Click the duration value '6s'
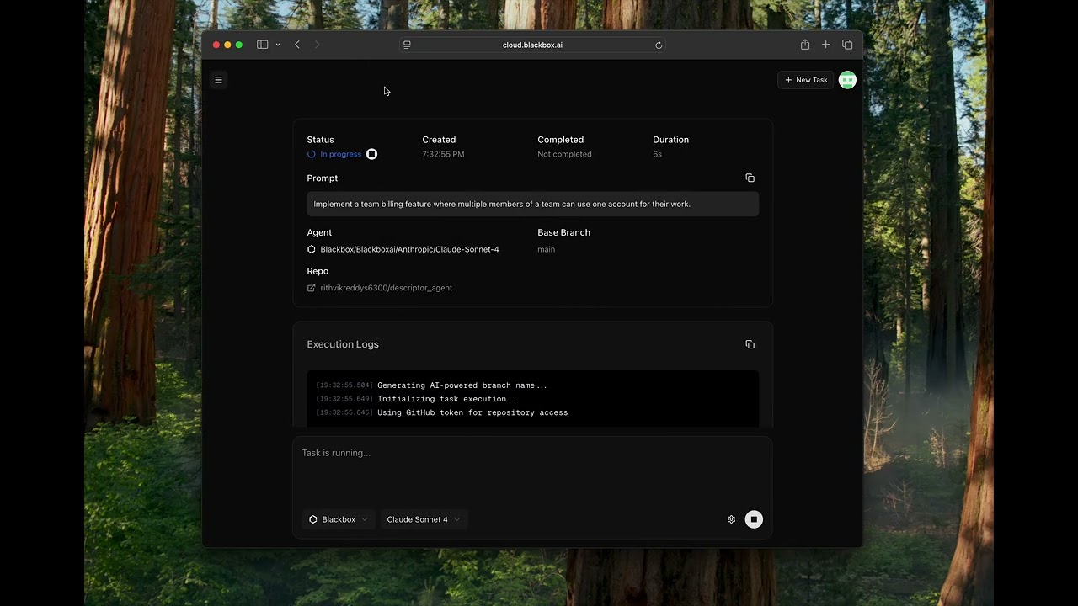 click(x=658, y=154)
